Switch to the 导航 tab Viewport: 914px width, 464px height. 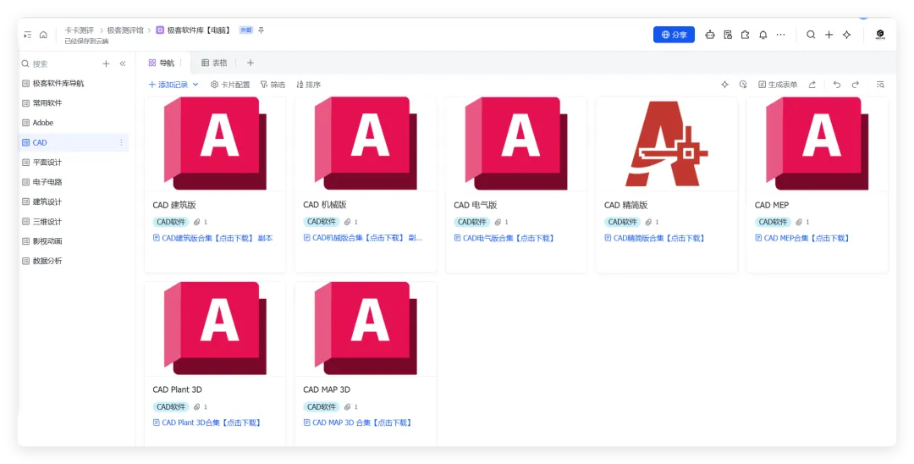click(162, 63)
